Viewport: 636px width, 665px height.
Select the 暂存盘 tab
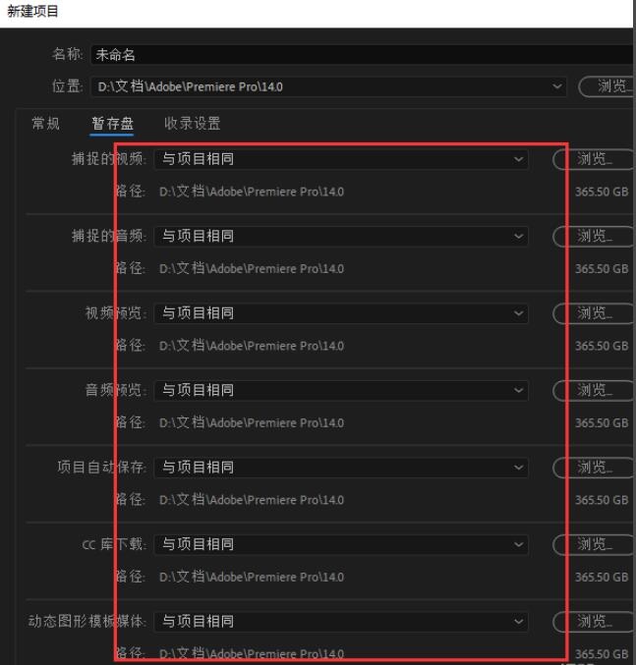click(x=112, y=124)
